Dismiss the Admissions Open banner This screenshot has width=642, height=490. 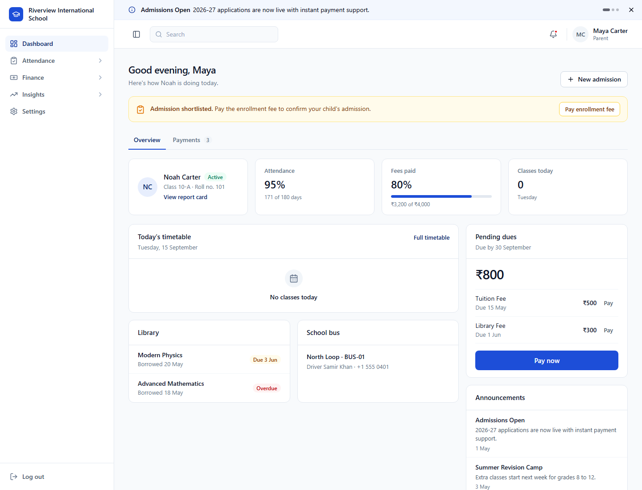631,10
